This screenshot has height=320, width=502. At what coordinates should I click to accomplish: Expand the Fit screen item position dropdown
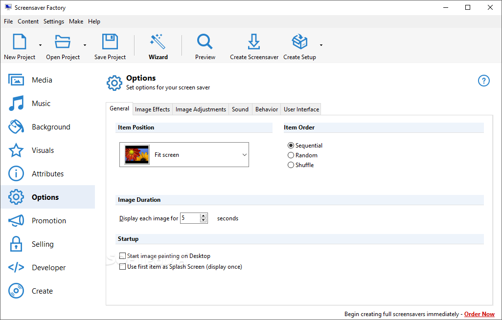click(184, 155)
